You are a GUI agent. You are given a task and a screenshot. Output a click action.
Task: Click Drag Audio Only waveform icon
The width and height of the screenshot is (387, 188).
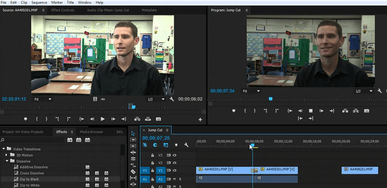pos(103,99)
